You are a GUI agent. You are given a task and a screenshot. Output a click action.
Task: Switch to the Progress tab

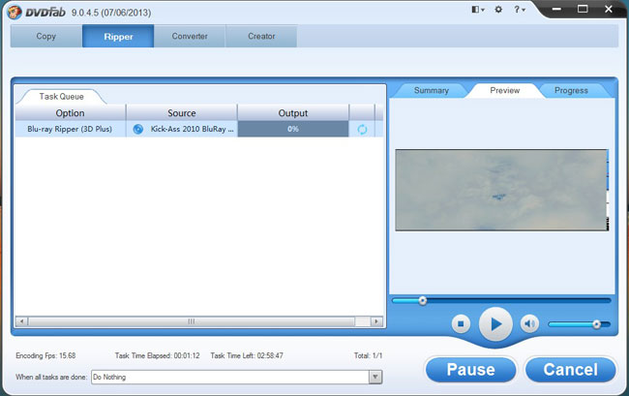571,90
